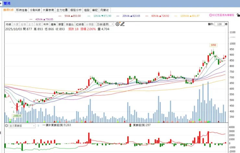This screenshot has width=240, height=153.
Task: Switch to 主力地圖 tab
Action: [62, 10]
